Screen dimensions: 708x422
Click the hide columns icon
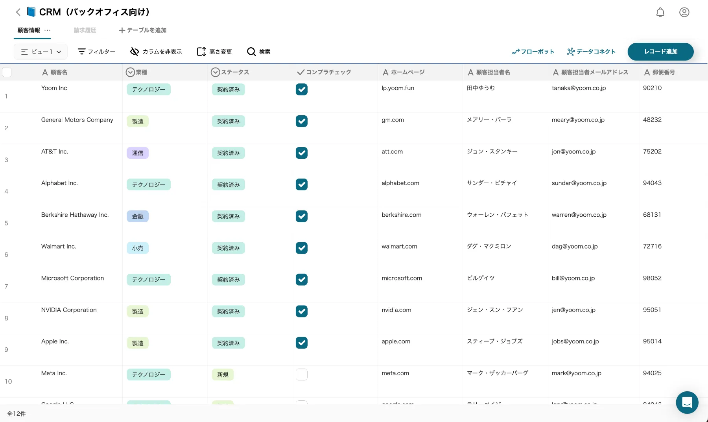point(135,52)
